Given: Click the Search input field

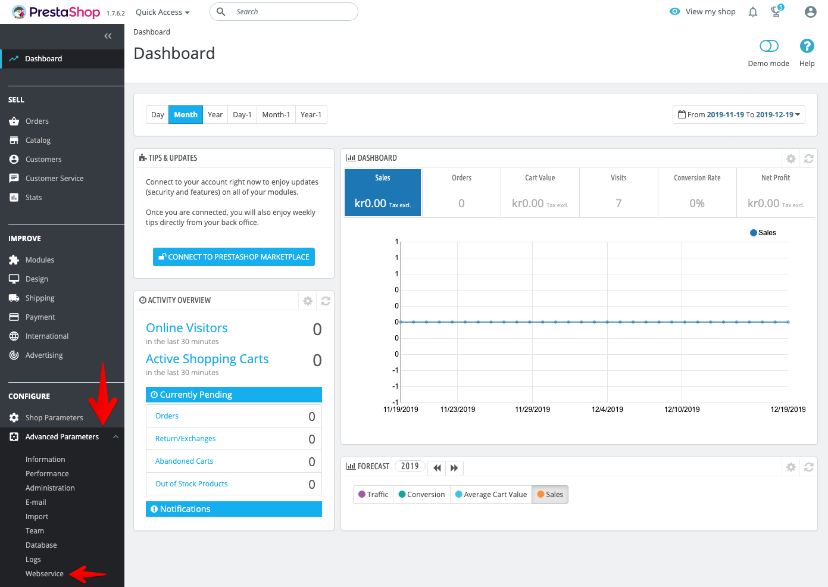Looking at the screenshot, I should click(284, 12).
